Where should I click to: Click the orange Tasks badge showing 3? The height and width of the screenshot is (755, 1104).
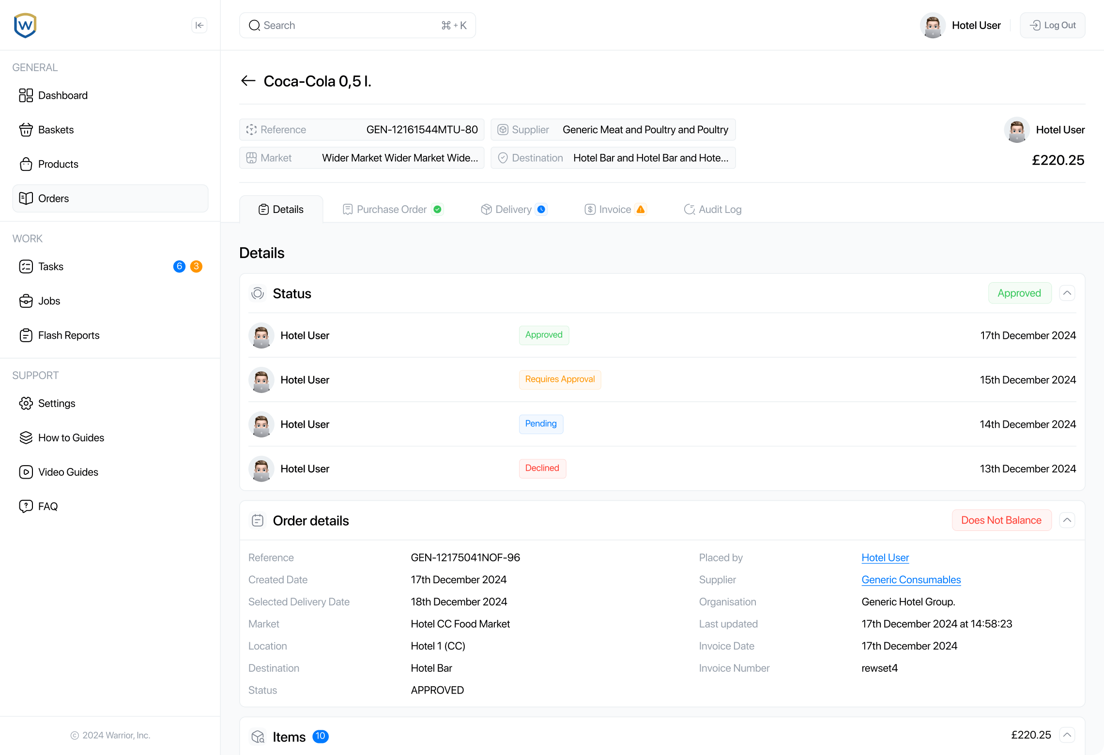(x=196, y=267)
